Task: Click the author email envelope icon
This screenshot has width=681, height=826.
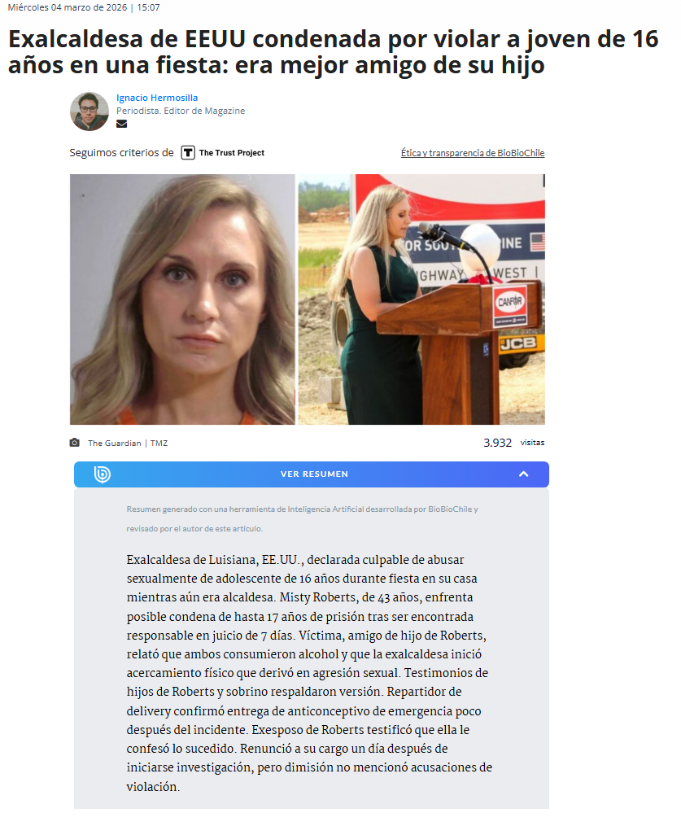Action: pyautogui.click(x=122, y=124)
